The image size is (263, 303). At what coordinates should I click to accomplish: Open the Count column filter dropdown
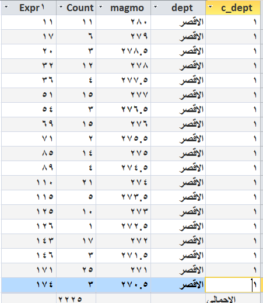tap(61, 7)
